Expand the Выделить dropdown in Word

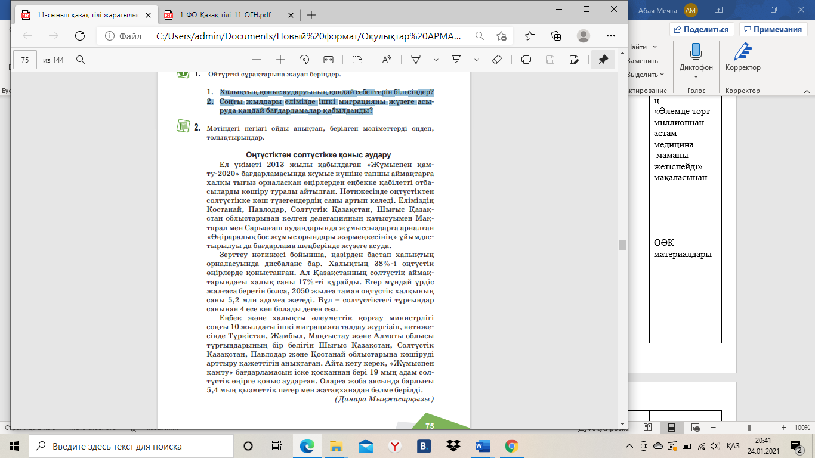pyautogui.click(x=662, y=75)
